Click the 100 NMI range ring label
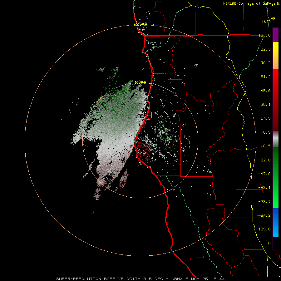Image resolution: width=281 pixels, height=281 pixels. [140, 25]
